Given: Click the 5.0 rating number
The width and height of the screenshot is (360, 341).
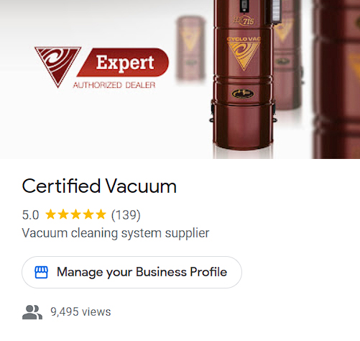Looking at the screenshot, I should click(x=30, y=215).
